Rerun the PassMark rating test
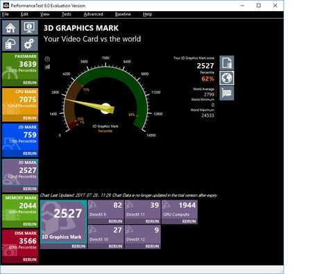The image size is (333, 274). (x=30, y=83)
